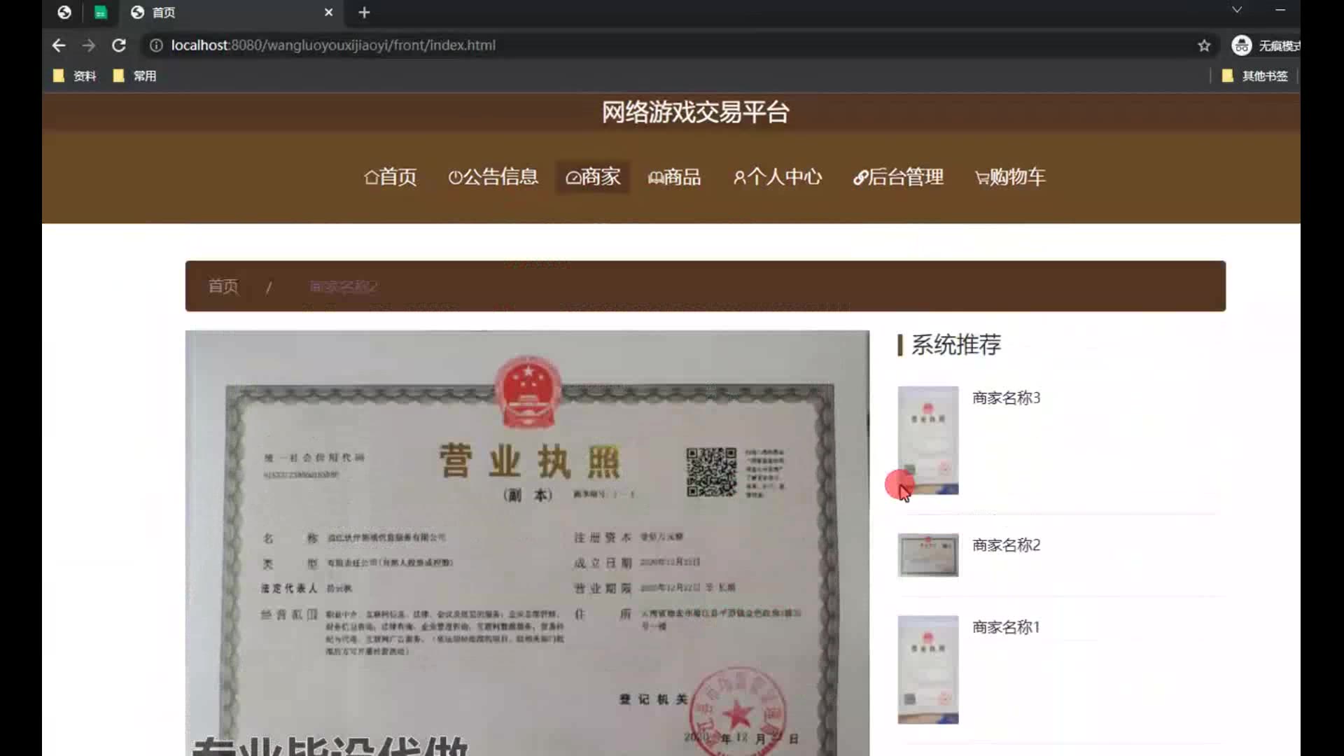Open 商家 in the navigation menu
1344x756 pixels.
click(593, 177)
